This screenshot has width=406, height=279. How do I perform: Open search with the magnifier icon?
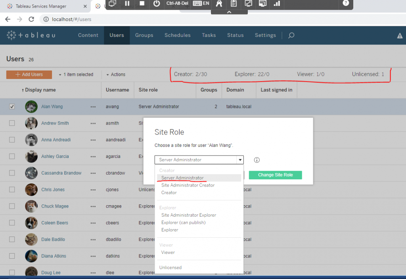coord(291,35)
